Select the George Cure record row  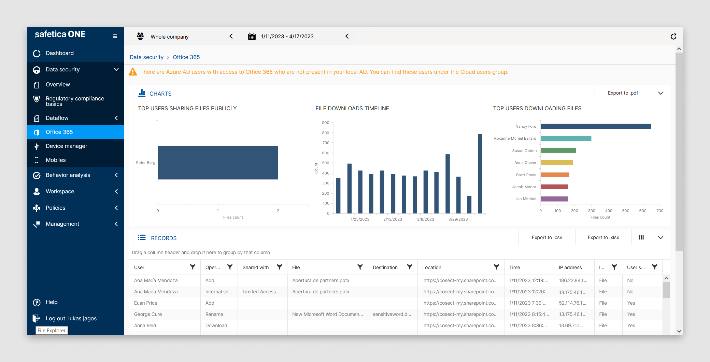pos(396,314)
